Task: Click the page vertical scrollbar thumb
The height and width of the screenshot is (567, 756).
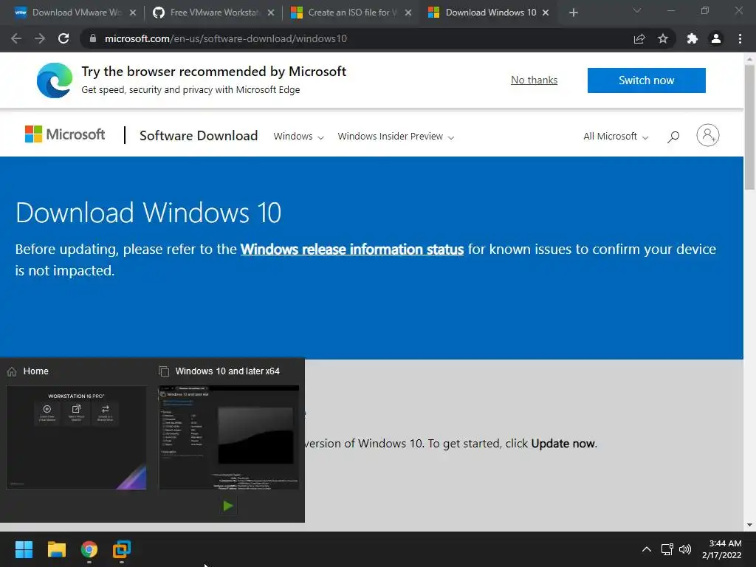Action: (x=749, y=126)
